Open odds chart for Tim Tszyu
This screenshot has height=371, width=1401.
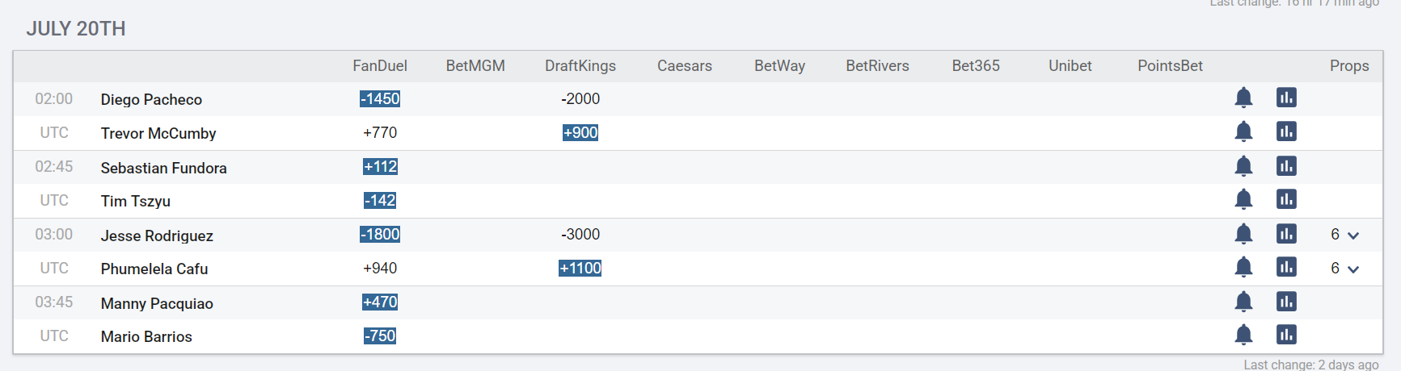pos(1286,199)
